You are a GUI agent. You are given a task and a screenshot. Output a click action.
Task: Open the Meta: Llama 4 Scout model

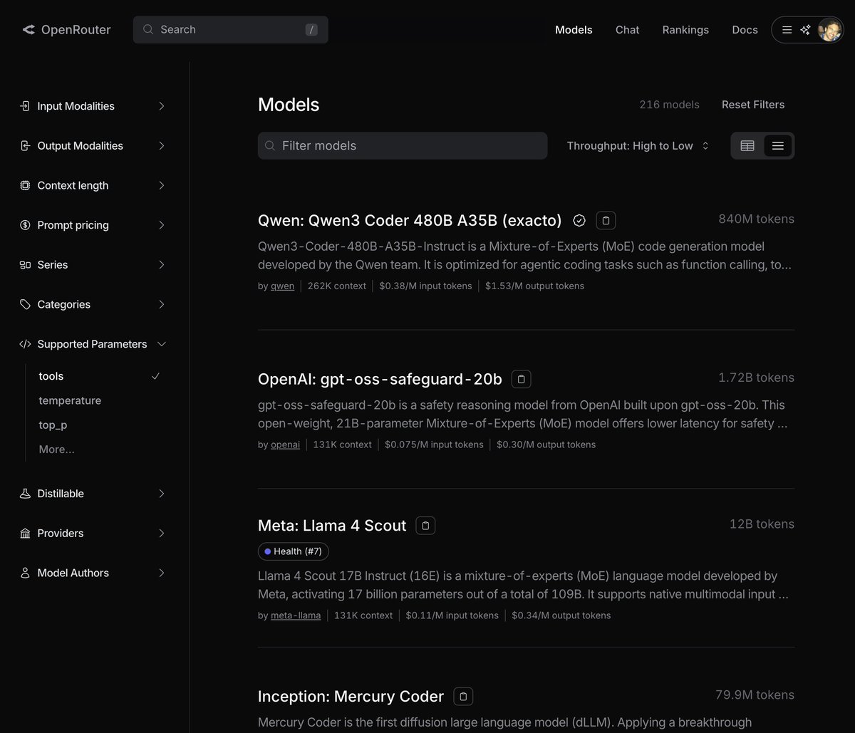[332, 526]
